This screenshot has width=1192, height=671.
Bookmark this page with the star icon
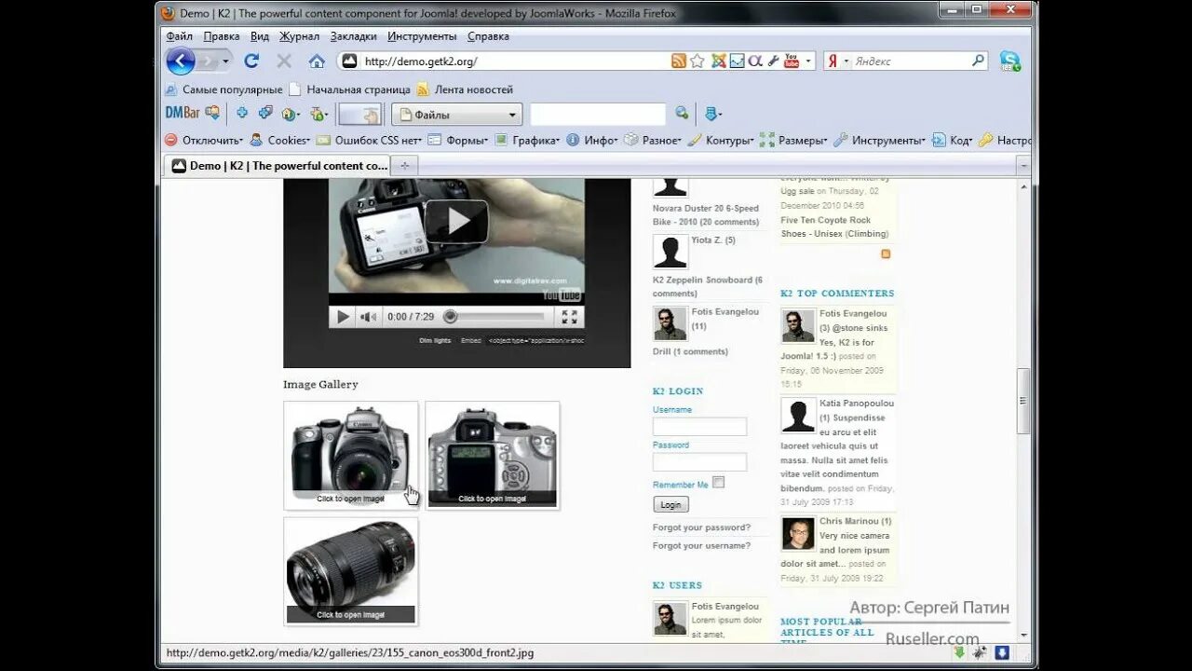[x=698, y=62]
